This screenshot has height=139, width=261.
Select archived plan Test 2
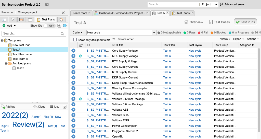[x=20, y=68]
